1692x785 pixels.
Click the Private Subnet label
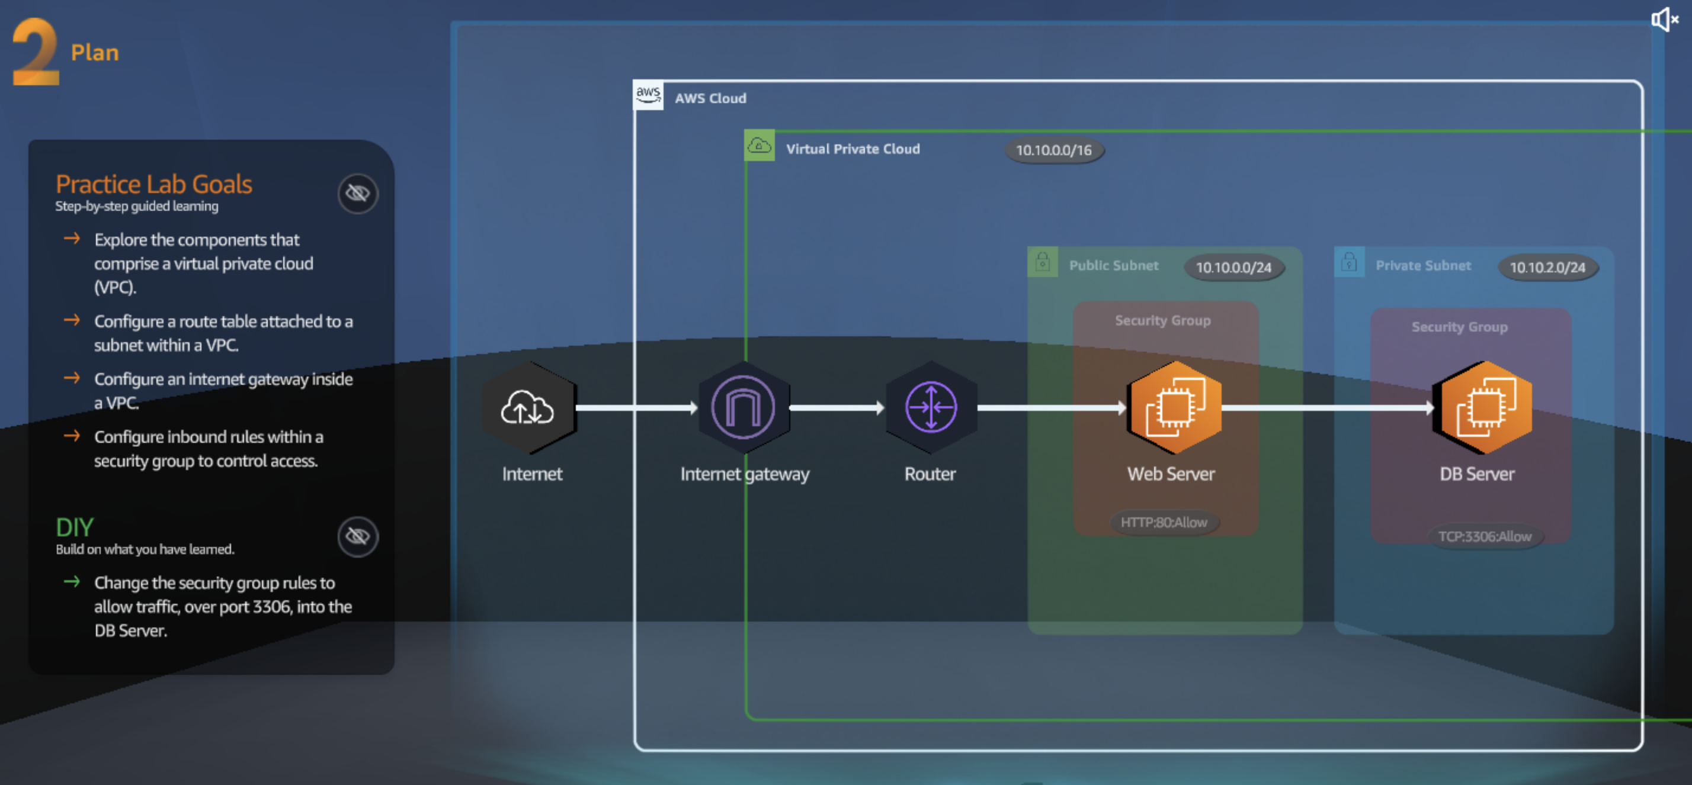1424,265
